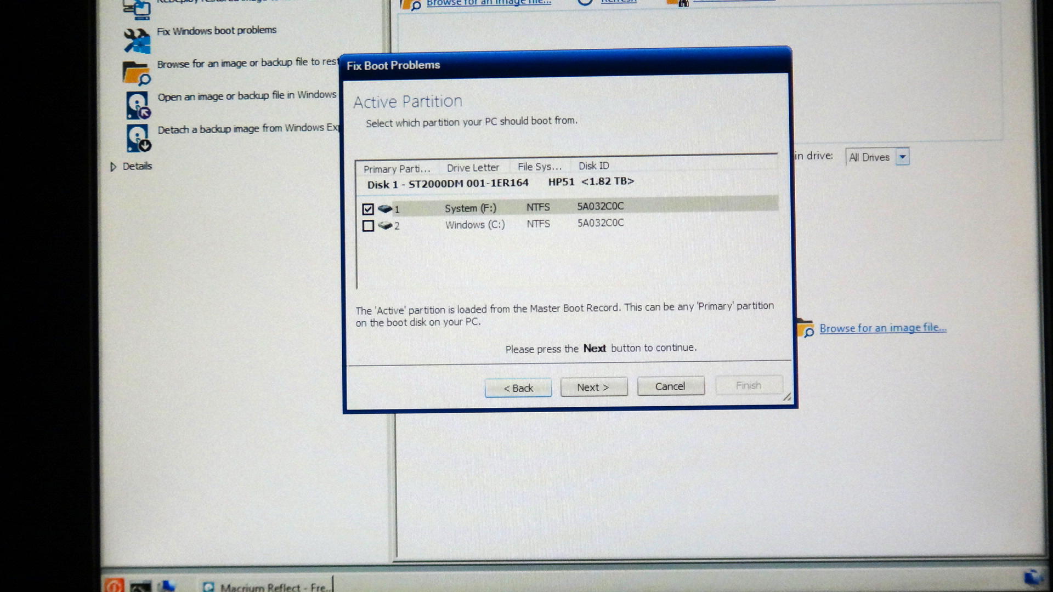Click NTFS in the System (F:) row
Image resolution: width=1053 pixels, height=592 pixels.
pos(538,207)
